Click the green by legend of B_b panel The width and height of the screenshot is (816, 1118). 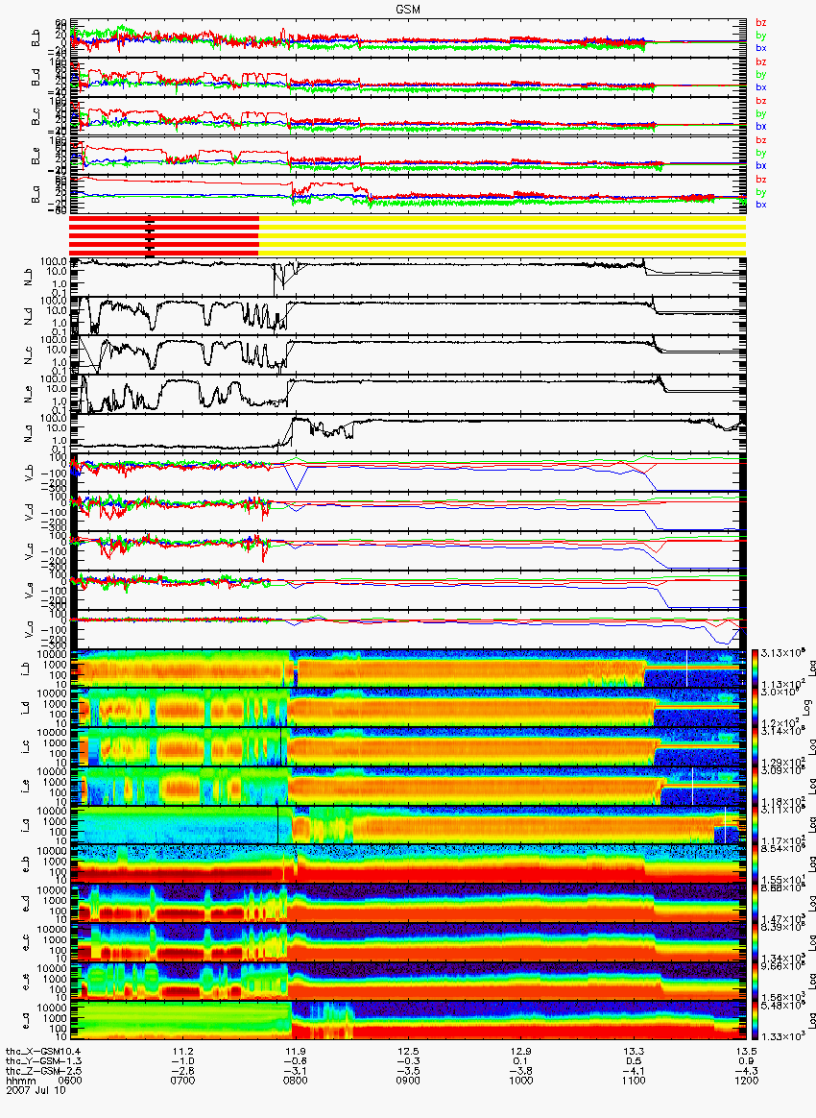pyautogui.click(x=761, y=35)
